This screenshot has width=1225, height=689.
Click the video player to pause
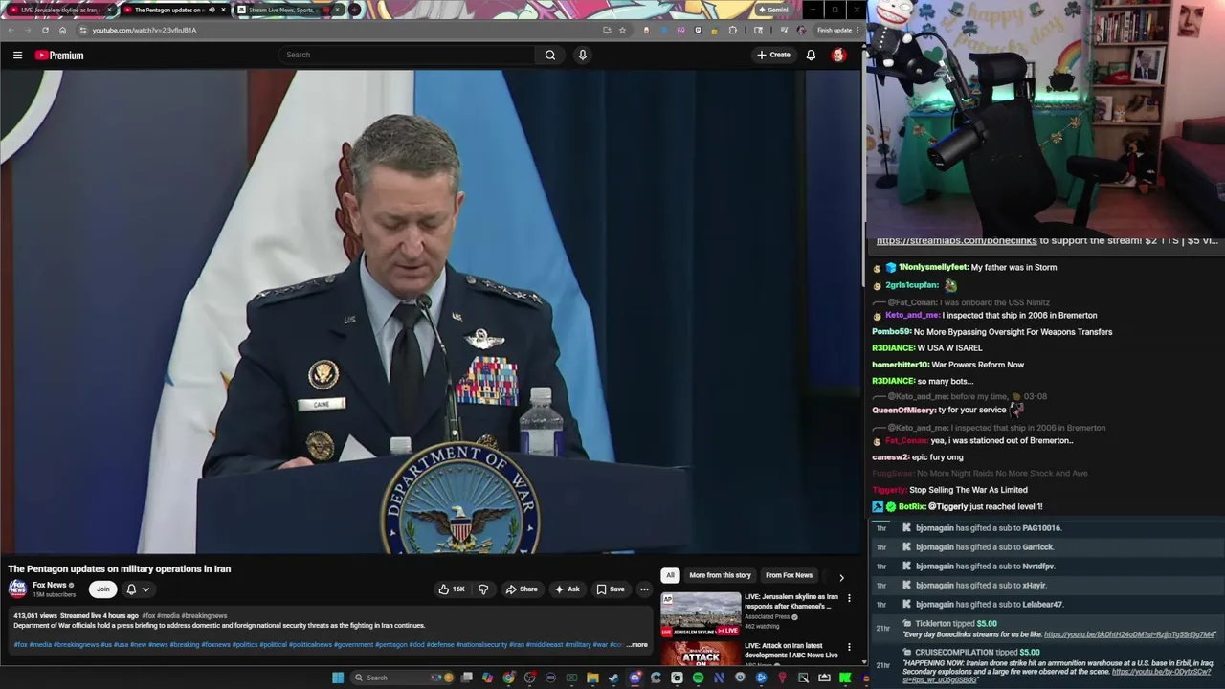click(x=431, y=311)
